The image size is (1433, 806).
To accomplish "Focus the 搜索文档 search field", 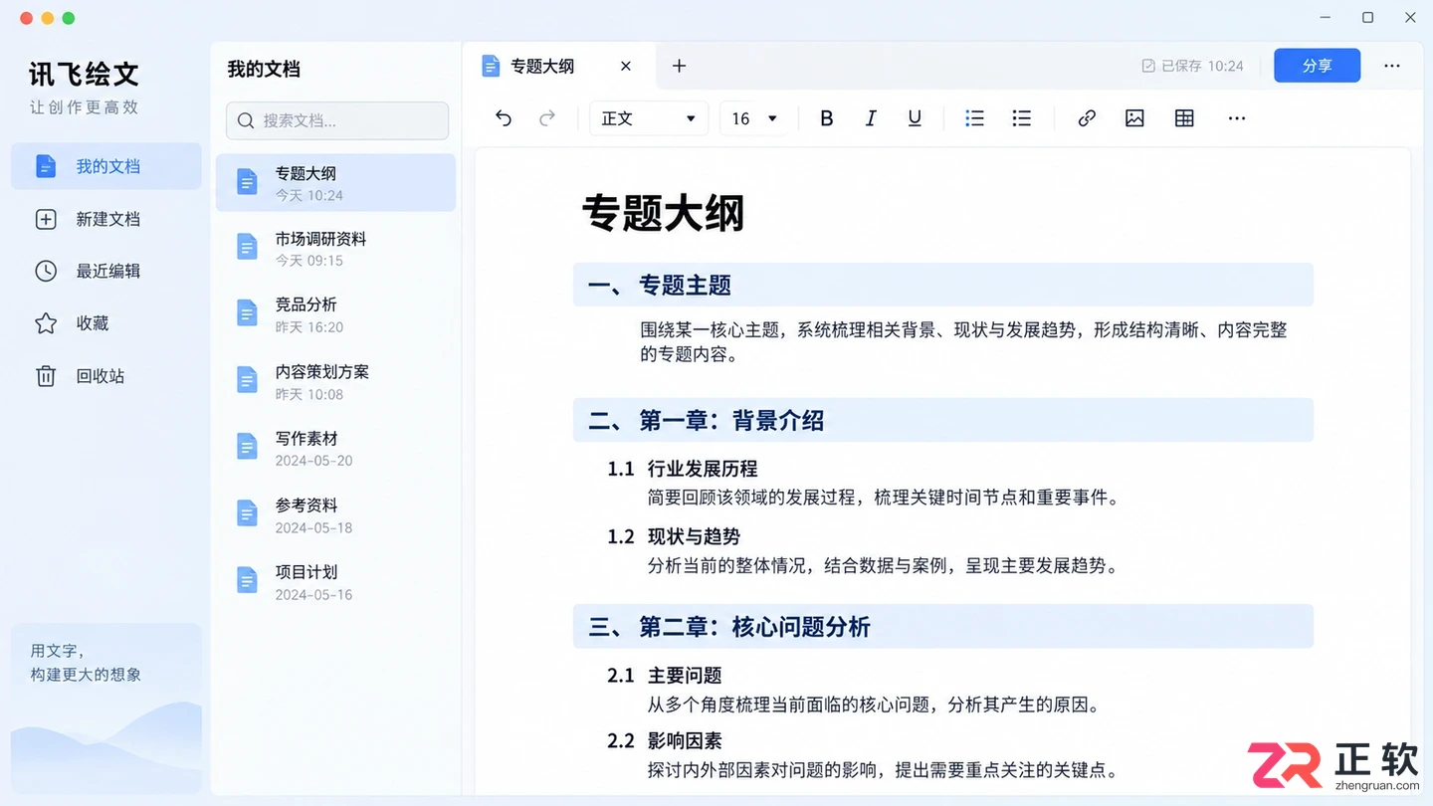I will point(337,120).
